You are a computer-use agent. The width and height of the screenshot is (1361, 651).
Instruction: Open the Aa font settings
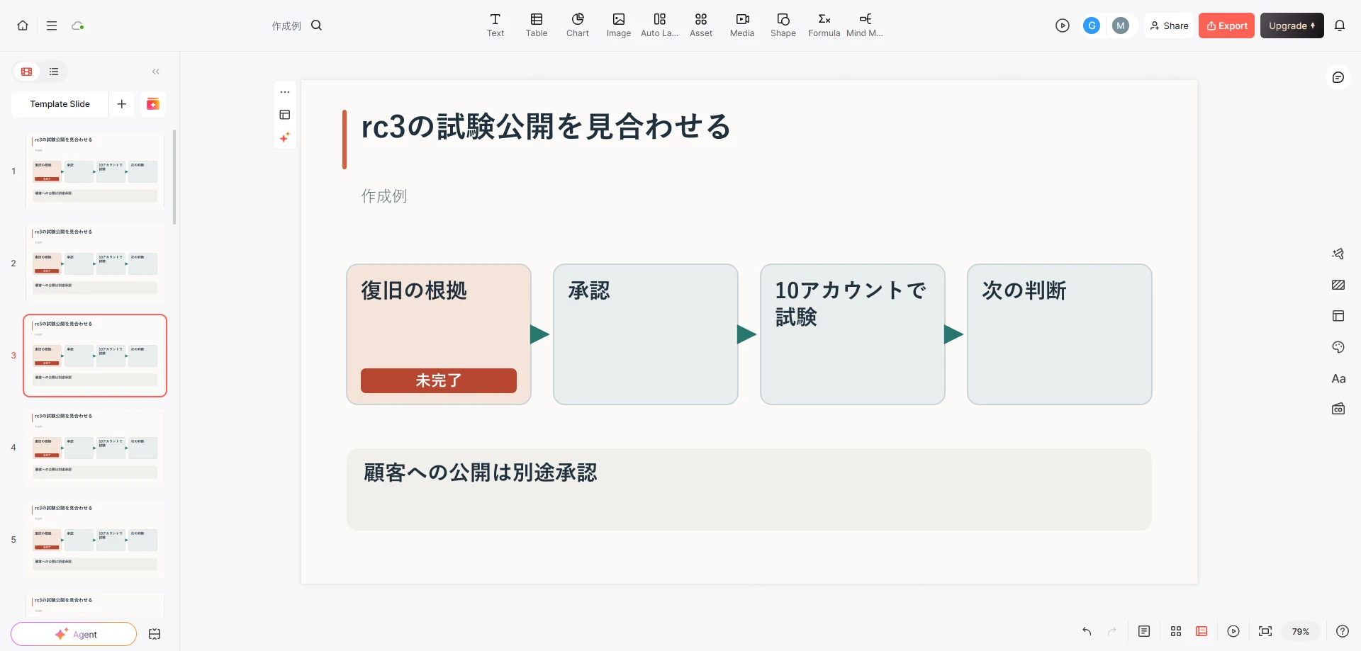(1338, 378)
